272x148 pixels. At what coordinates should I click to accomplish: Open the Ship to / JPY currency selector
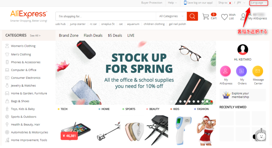coord(232,3)
